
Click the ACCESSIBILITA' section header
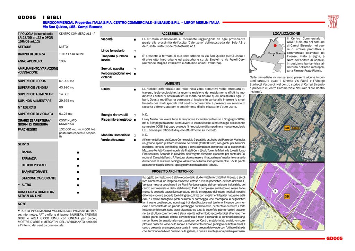(173, 34)
